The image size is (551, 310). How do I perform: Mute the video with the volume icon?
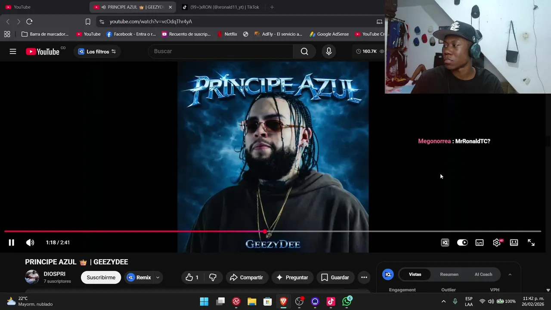(x=30, y=242)
